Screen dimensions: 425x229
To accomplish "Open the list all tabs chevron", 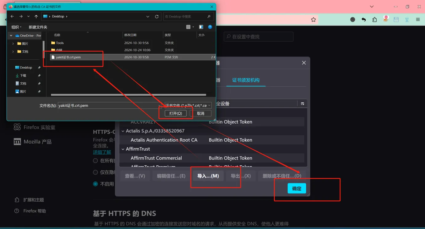I will (x=372, y=6).
